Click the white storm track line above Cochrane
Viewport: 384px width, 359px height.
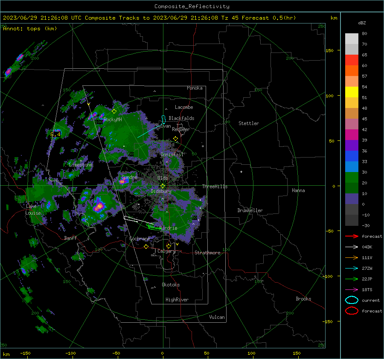pos(138,220)
